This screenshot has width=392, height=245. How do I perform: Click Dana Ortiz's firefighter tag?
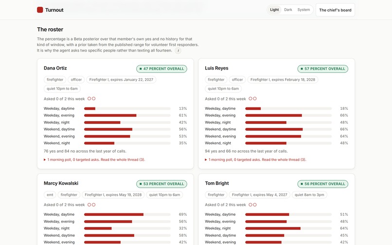tap(55, 80)
